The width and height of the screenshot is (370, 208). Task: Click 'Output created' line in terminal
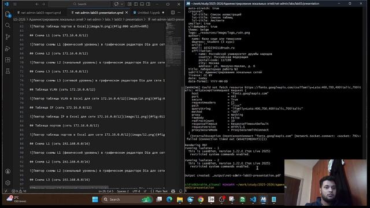[x=232, y=176]
